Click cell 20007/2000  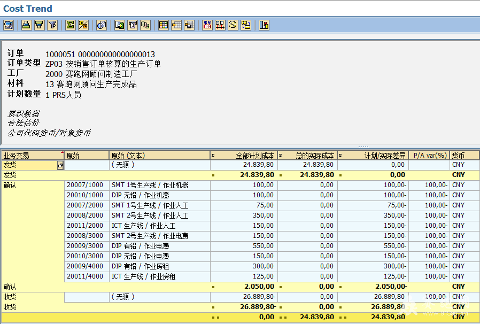[x=87, y=205]
